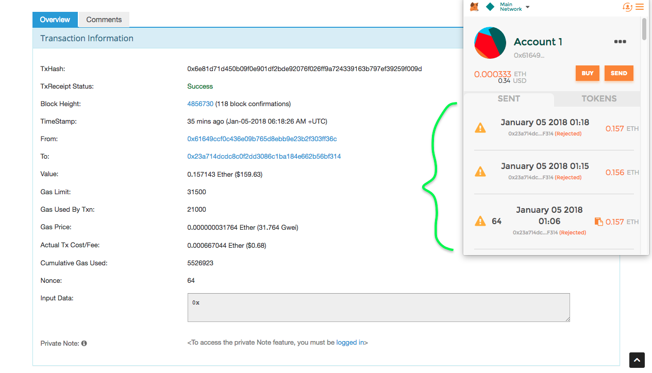
Task: Click the MetaMask fox logo
Action: [474, 7]
